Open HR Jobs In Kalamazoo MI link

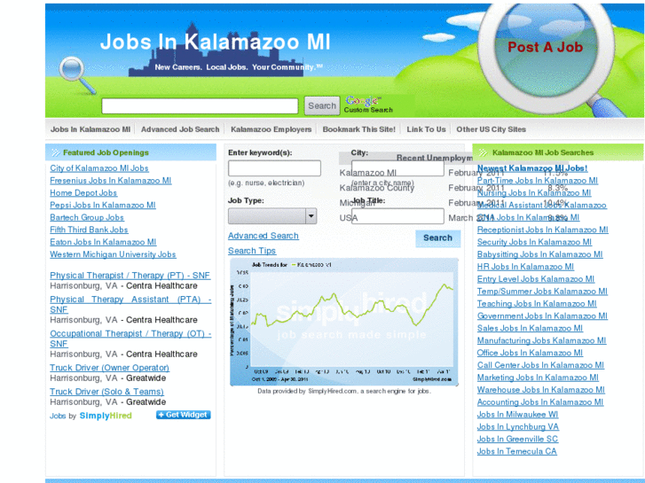[525, 267]
